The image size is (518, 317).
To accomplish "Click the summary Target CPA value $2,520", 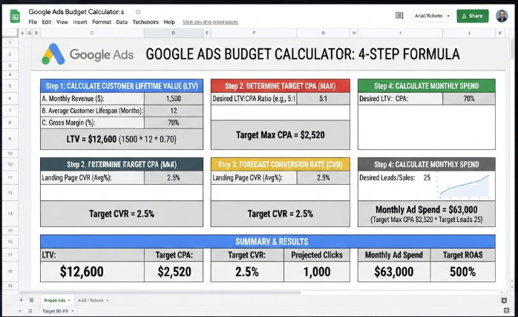I will 174,272.
